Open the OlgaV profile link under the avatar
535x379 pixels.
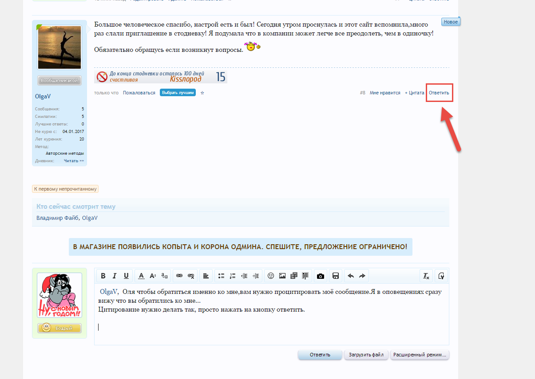[43, 97]
